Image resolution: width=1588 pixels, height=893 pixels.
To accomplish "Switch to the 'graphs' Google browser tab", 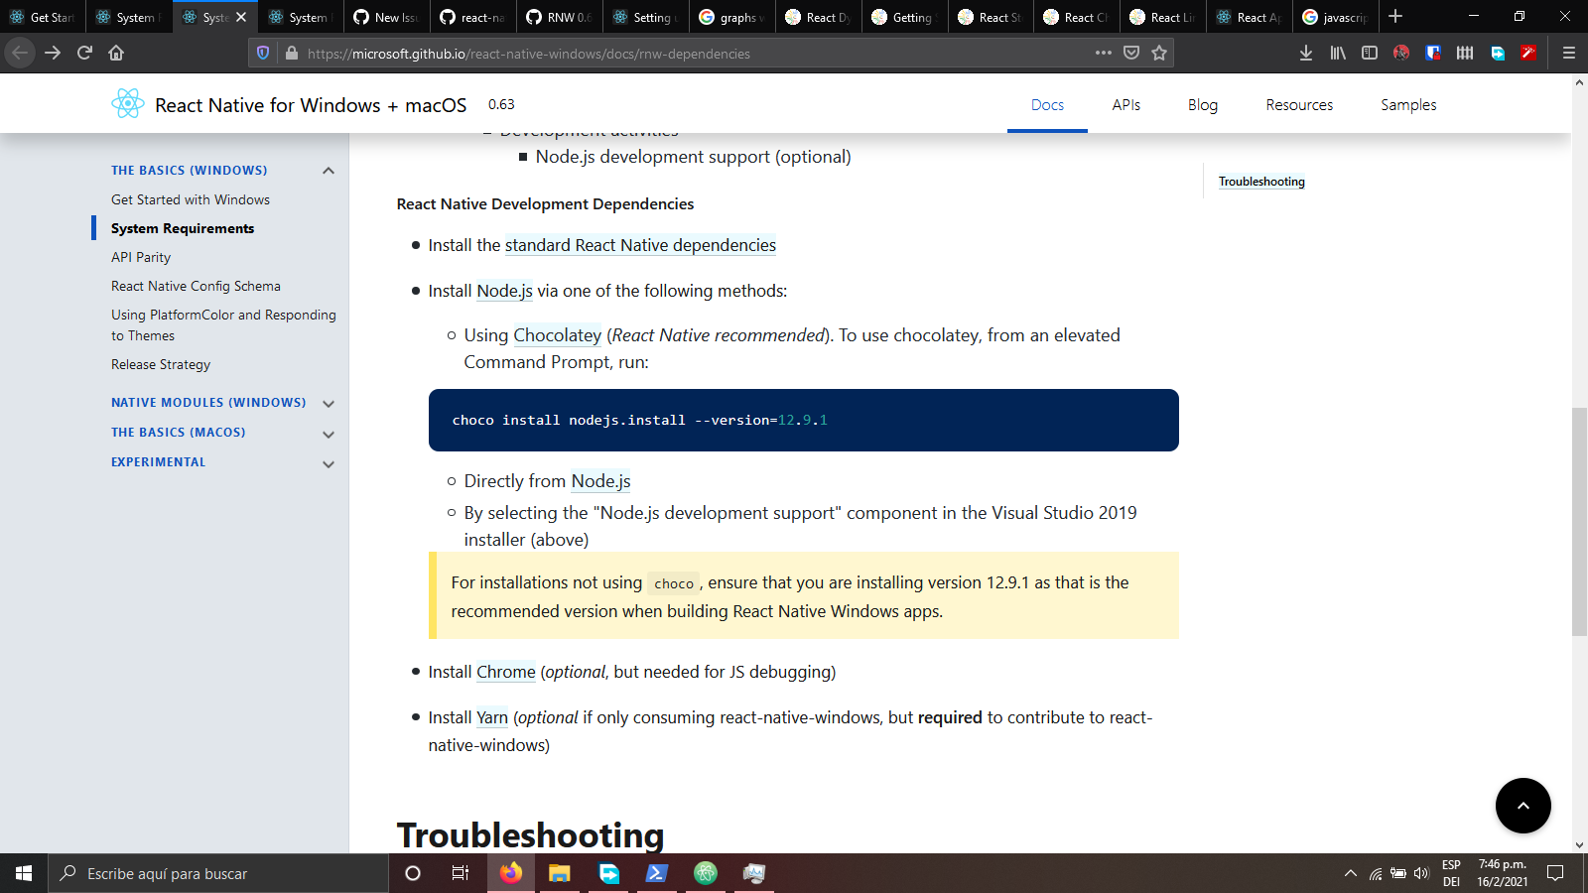I will pos(732,17).
